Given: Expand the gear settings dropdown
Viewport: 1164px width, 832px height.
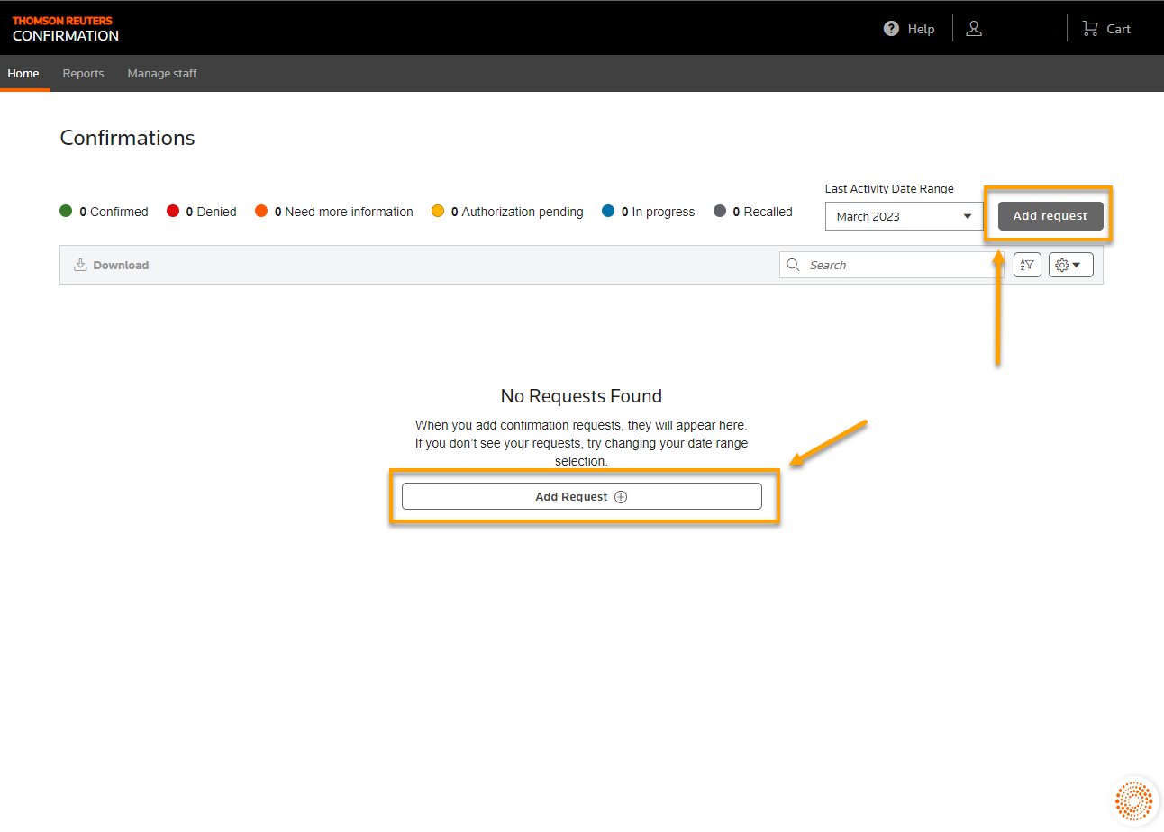Looking at the screenshot, I should coord(1070,264).
